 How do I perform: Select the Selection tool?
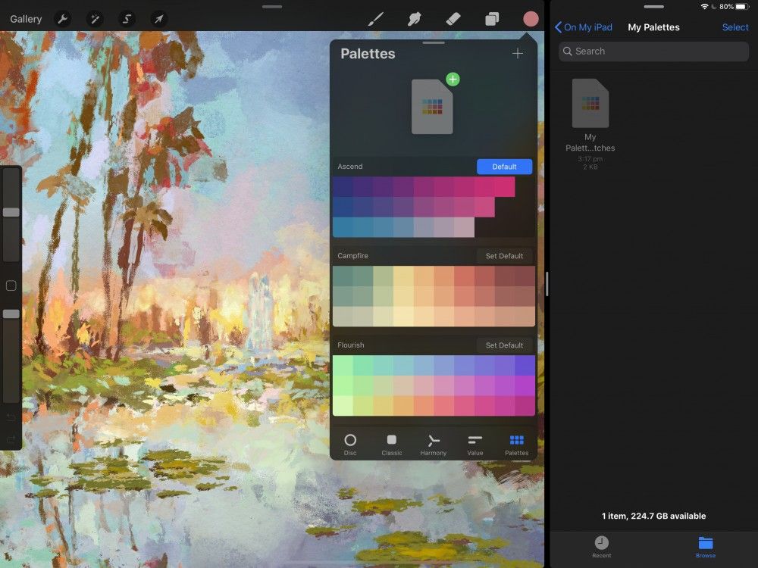pos(127,18)
